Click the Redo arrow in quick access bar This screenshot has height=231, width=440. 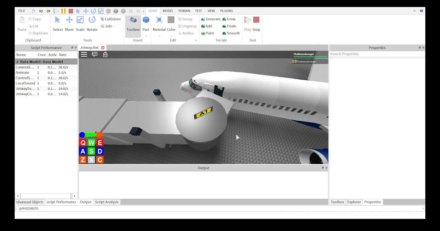point(48,11)
